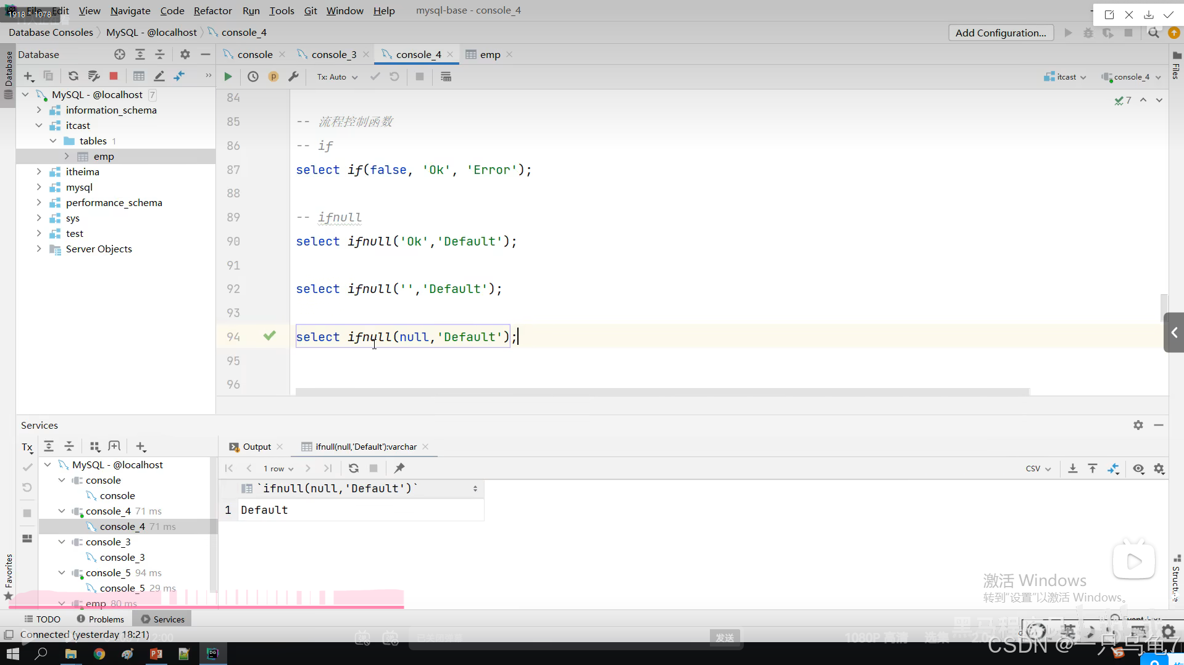
Task: Switch to the emp table tab
Action: (x=490, y=54)
